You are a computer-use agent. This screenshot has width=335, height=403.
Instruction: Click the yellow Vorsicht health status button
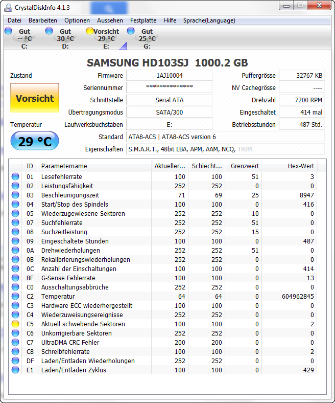35,98
